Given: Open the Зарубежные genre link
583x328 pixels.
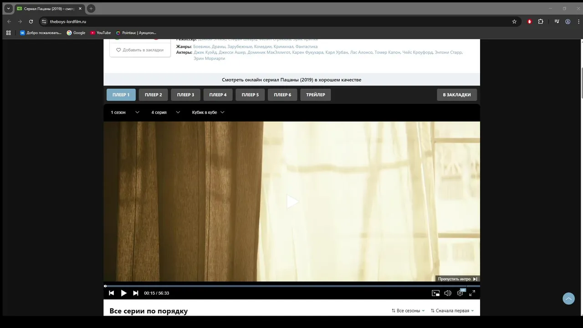Looking at the screenshot, I should [x=240, y=46].
